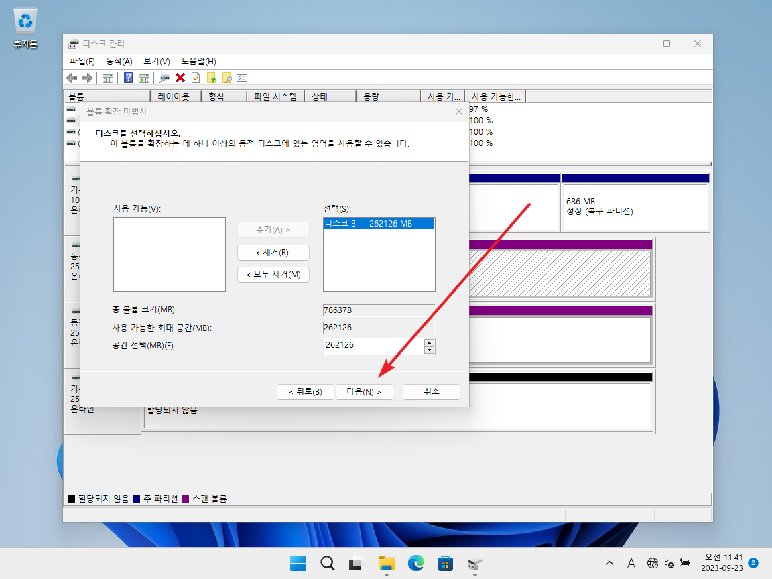Close the 볼륨 확장 마법사 dialog
This screenshot has width=772, height=579.
click(459, 111)
